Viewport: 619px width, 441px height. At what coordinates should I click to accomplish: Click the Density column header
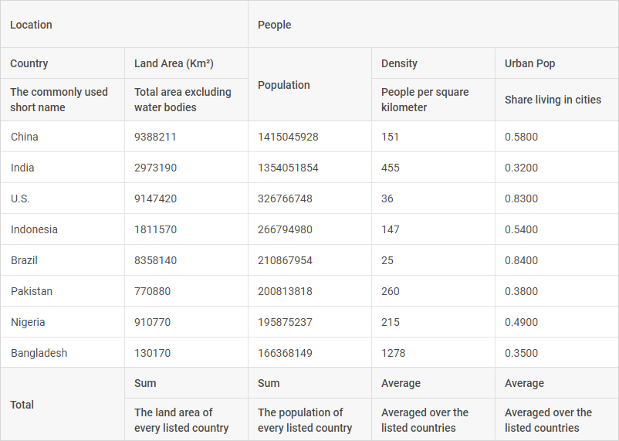pyautogui.click(x=433, y=63)
